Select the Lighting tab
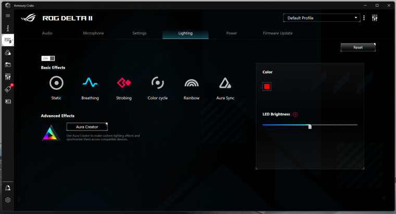 tap(185, 33)
